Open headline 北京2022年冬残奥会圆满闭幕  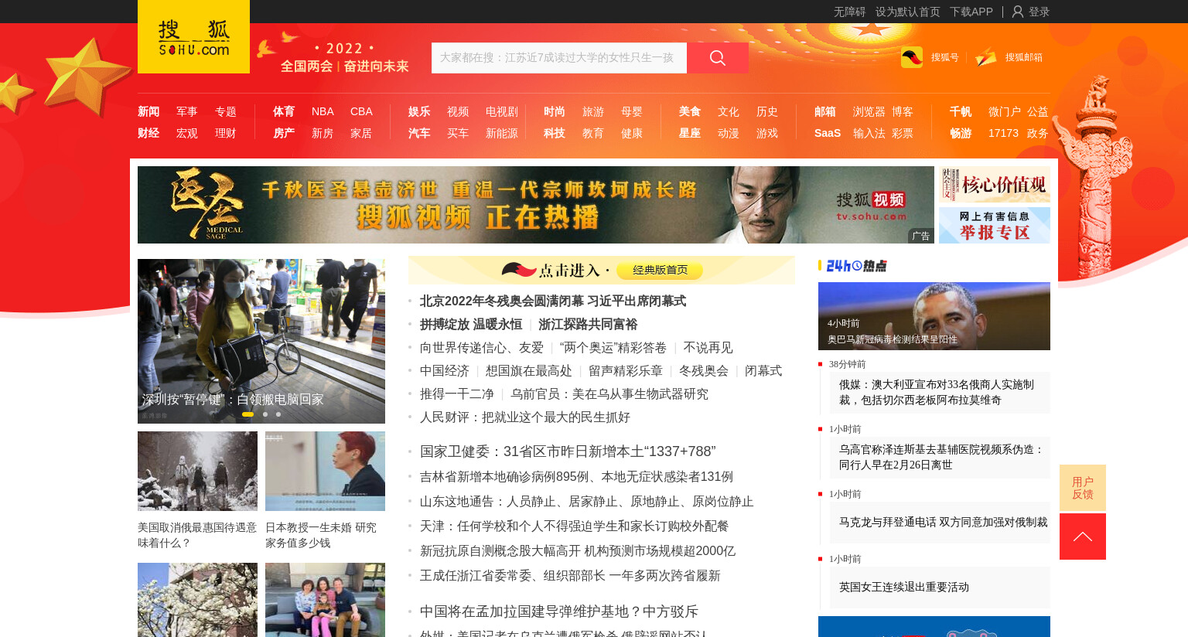553,301
